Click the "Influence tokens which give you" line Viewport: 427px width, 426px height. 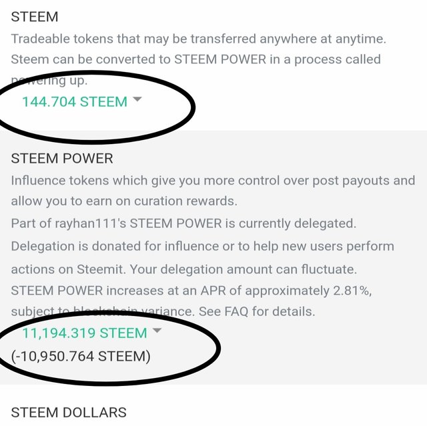point(213,181)
